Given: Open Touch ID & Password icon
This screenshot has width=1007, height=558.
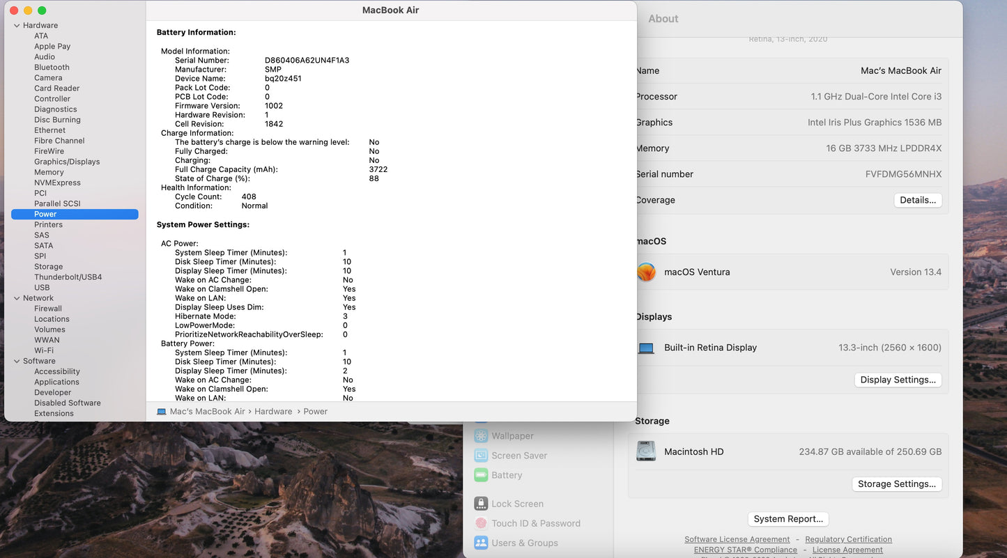Looking at the screenshot, I should 481,523.
